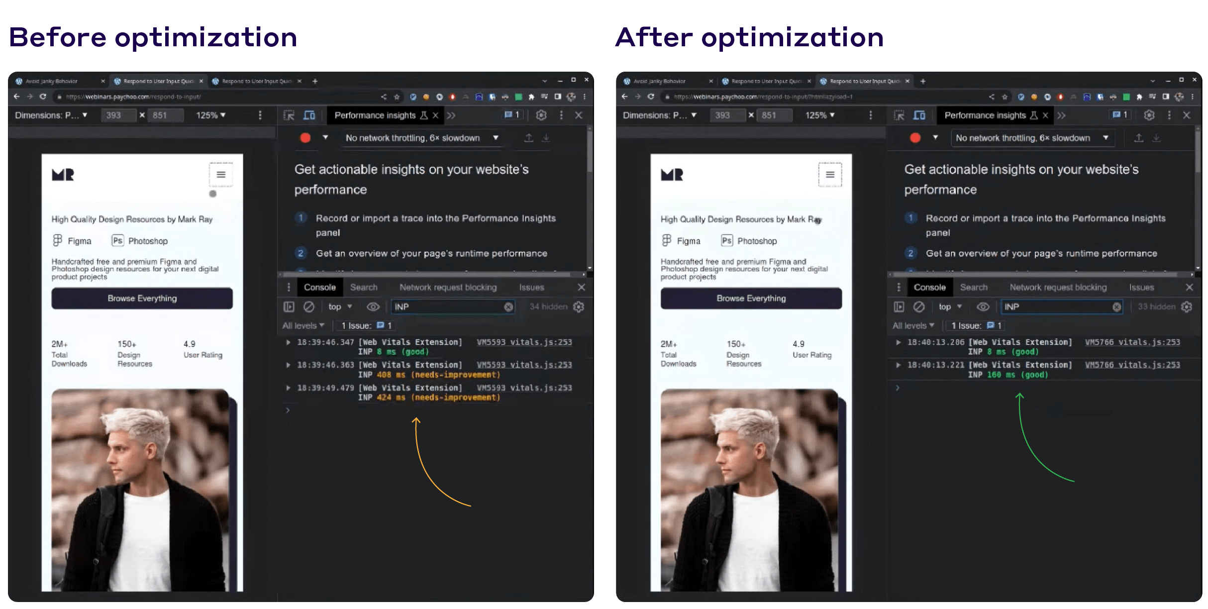
Task: Clear the console in the Before screenshot
Action: point(309,307)
